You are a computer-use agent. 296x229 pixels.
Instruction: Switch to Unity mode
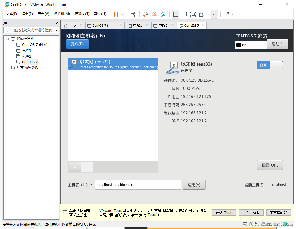pyautogui.click(x=202, y=14)
